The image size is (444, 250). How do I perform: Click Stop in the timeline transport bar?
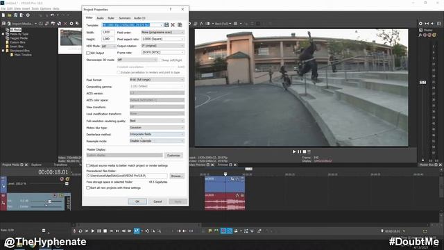[105, 231]
